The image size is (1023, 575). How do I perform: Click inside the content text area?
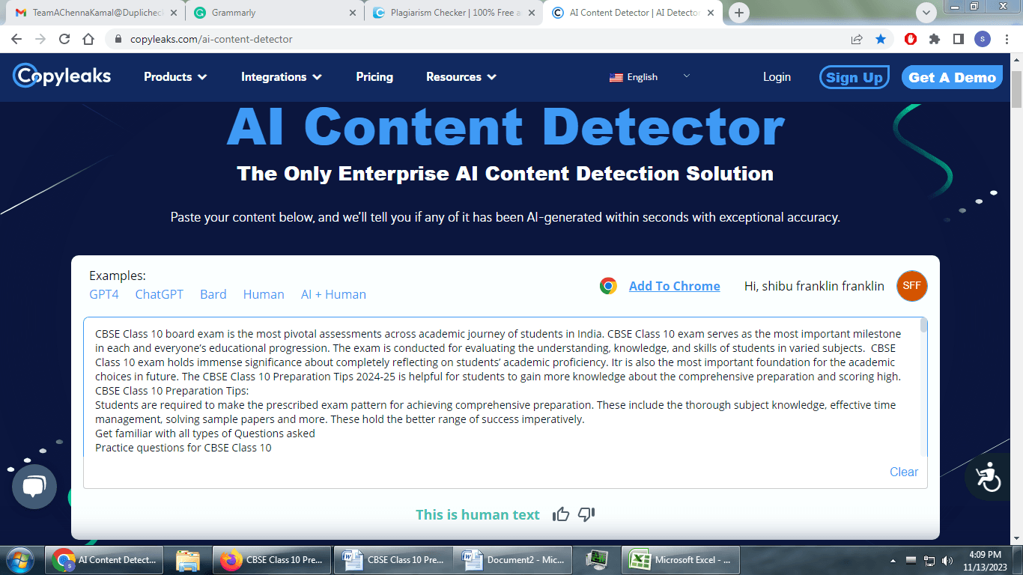[502, 387]
